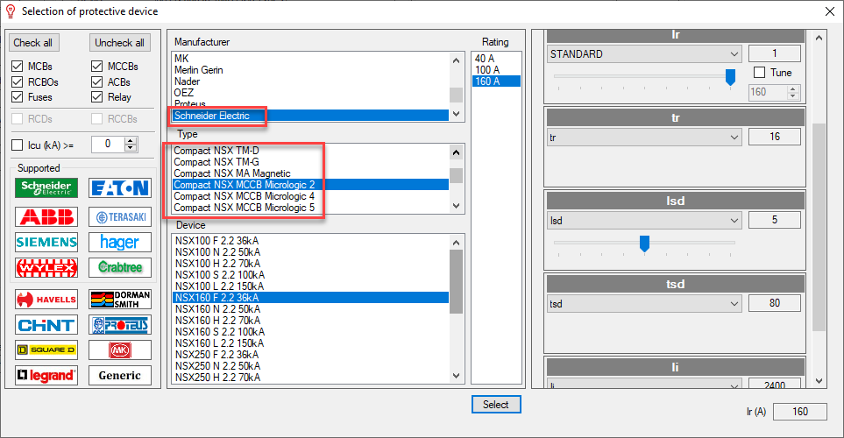Decrement the Icu (kA) spinner down arrow
The image size is (844, 438).
pos(131,148)
